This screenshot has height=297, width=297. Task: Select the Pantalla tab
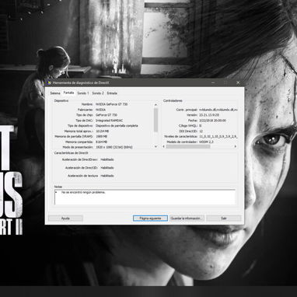68,93
